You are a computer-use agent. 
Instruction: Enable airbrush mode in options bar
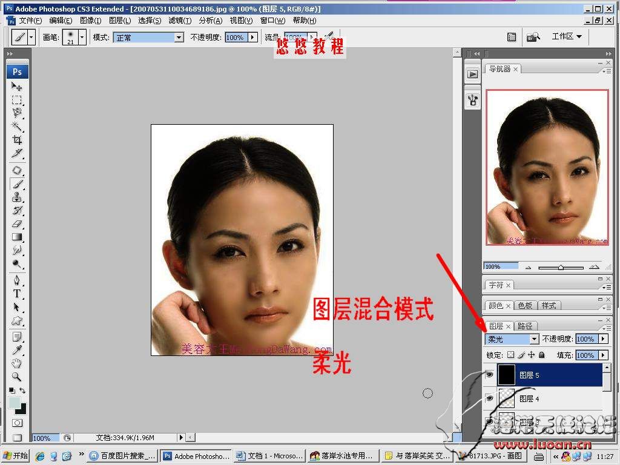[x=329, y=36]
